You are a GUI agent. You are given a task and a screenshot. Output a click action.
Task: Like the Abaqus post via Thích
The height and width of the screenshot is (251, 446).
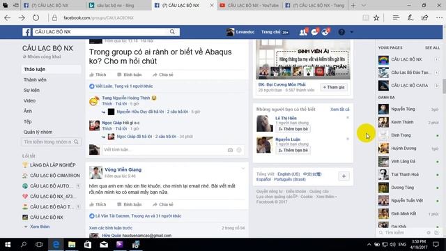[x=98, y=75]
